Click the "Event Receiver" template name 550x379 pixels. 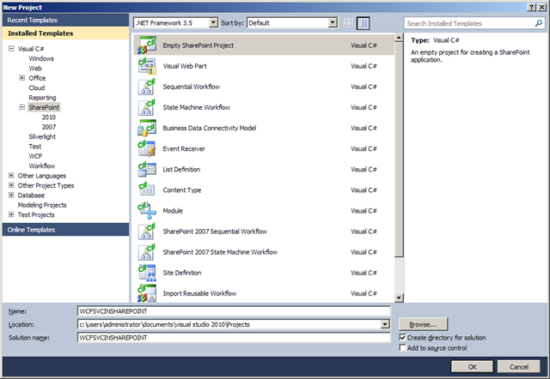(184, 148)
